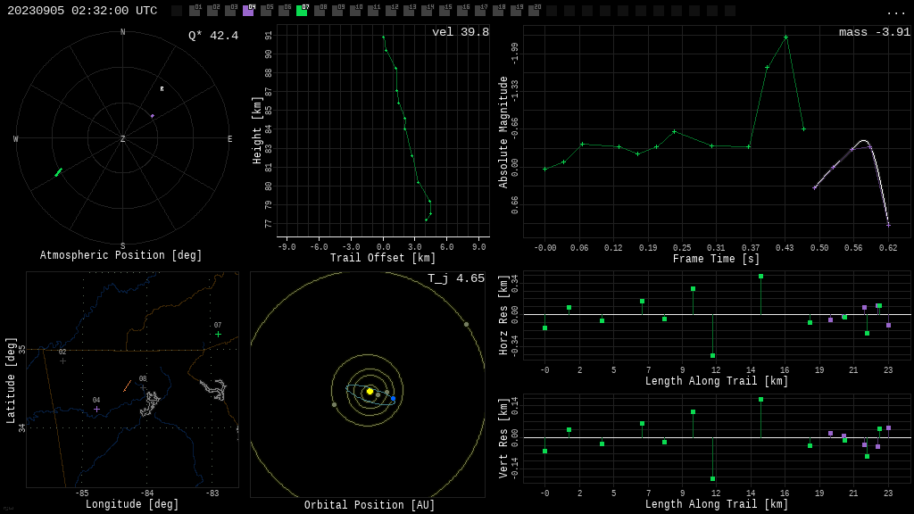Viewport: 914px width, 514px height.
Task: Click the R marker on the polar plot
Action: (x=162, y=89)
